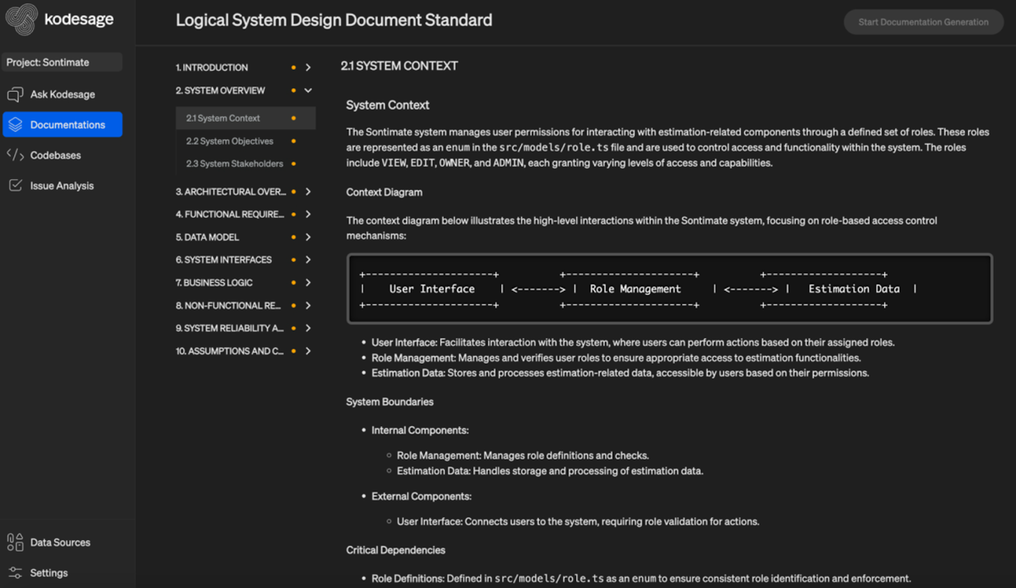Select 2.2 System Objectives in the outline
This screenshot has height=588, width=1016.
click(x=229, y=140)
